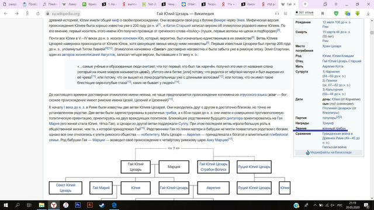Open a new tab with plus button
This screenshot has width=374, height=210.
click(305, 4)
